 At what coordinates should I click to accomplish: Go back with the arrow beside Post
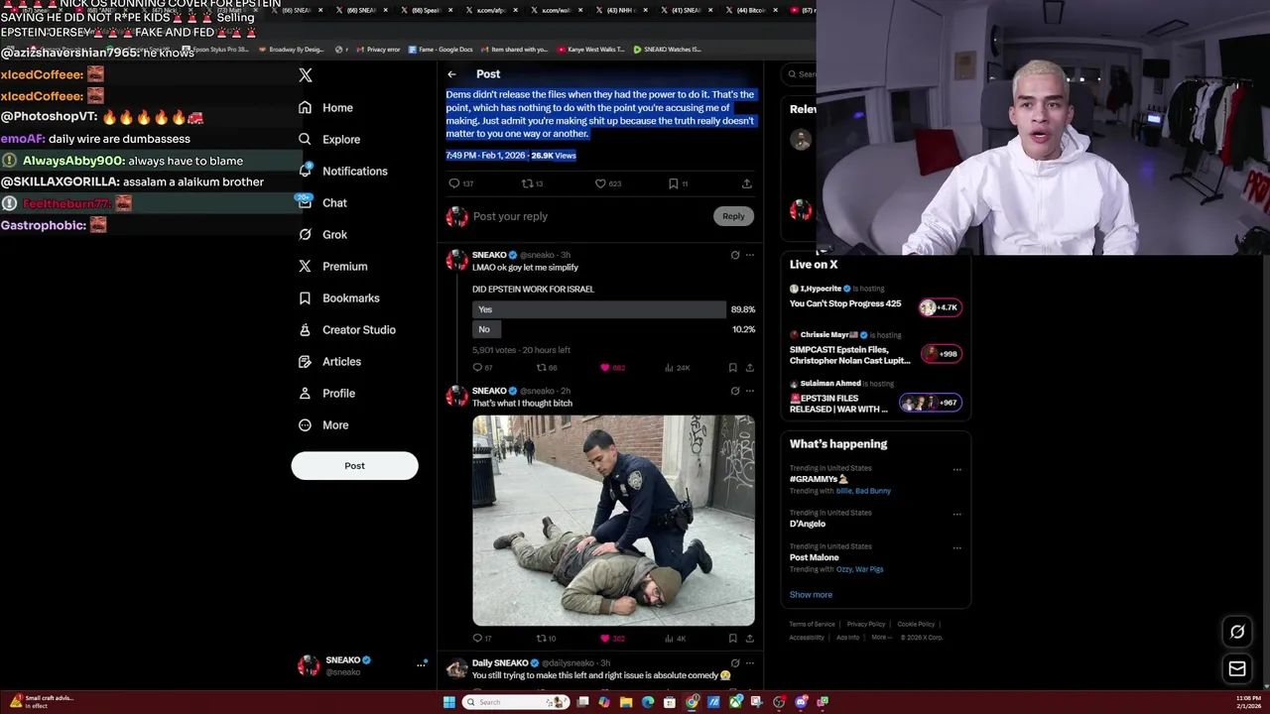pos(451,74)
